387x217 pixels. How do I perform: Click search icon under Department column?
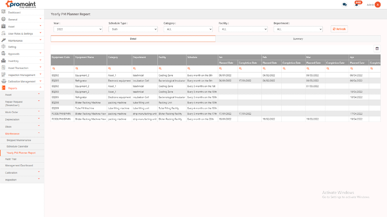point(134,69)
